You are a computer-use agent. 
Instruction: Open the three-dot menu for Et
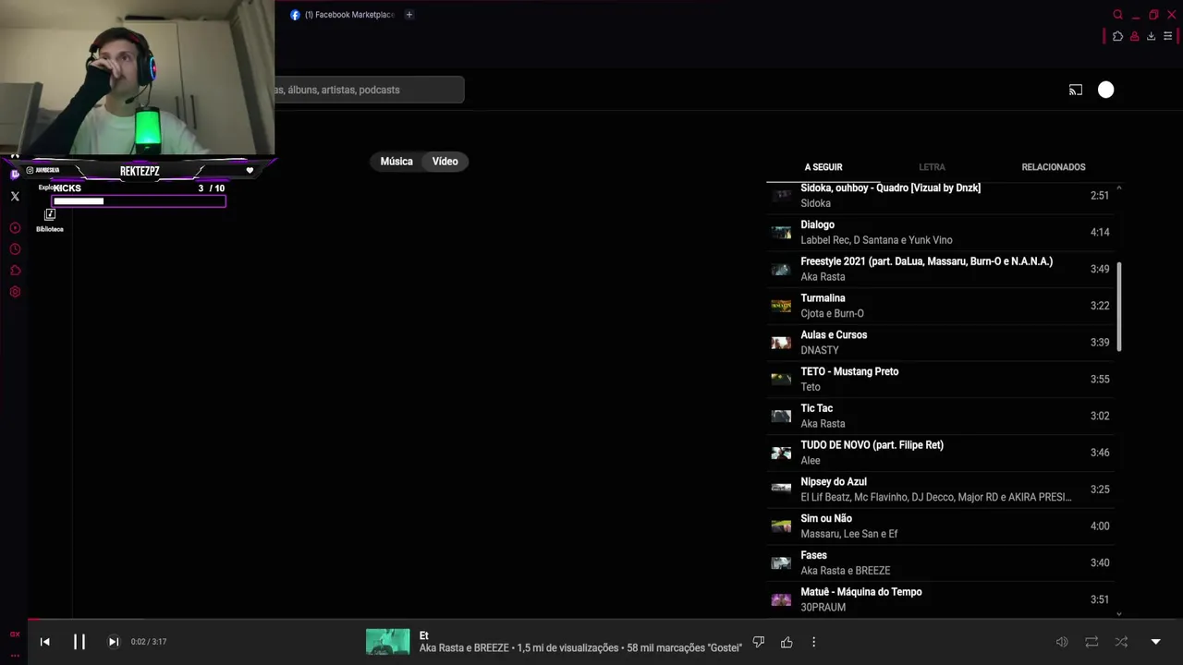tap(813, 642)
